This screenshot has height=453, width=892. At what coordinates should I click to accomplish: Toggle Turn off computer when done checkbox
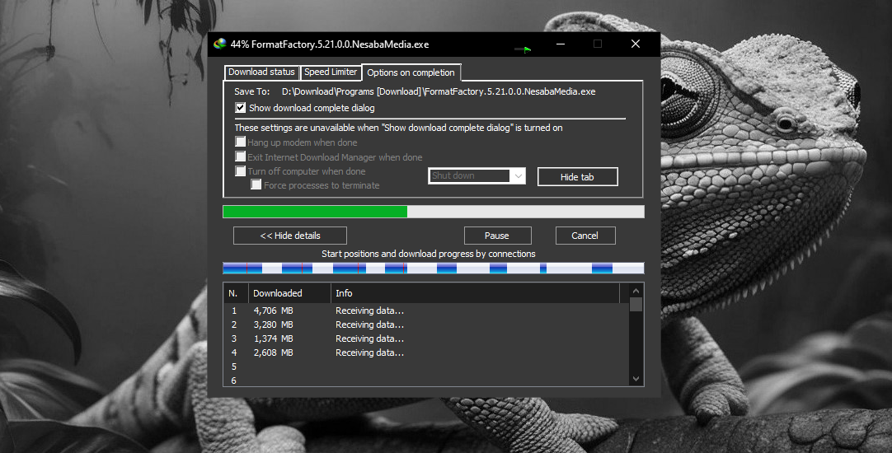click(241, 171)
